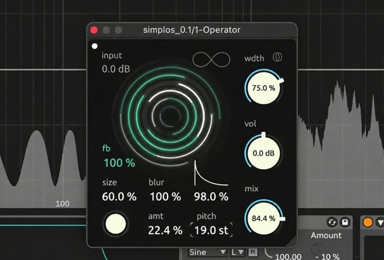Adjust the mix knob at 84.4 %
Viewport: 384px width, 260px height.
coord(264,218)
